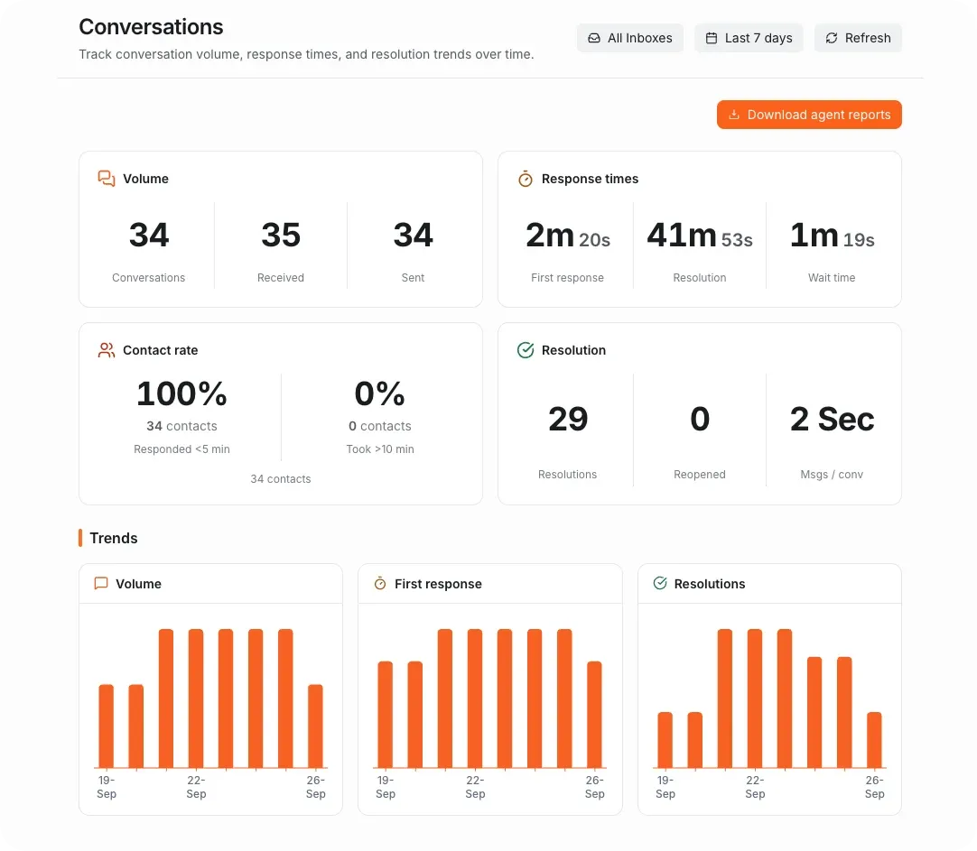Click the 22-Sep bar in Volume trend chart

click(196, 698)
